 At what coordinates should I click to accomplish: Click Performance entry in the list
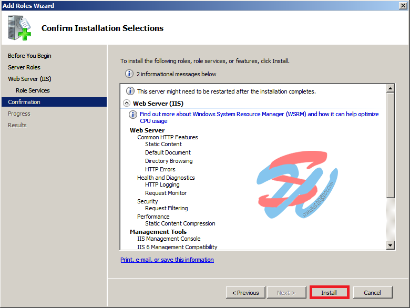(153, 217)
